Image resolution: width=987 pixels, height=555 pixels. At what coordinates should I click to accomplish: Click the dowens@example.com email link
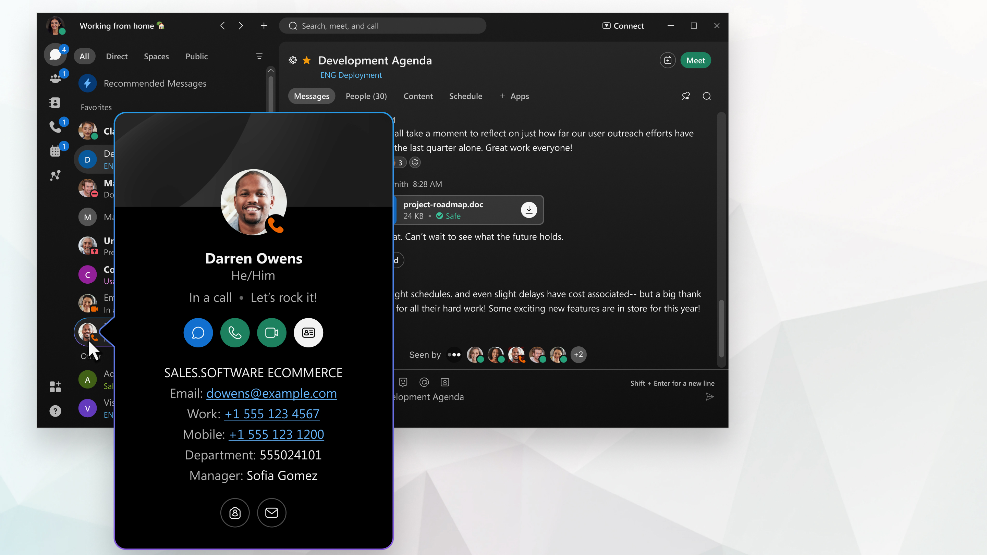271,393
